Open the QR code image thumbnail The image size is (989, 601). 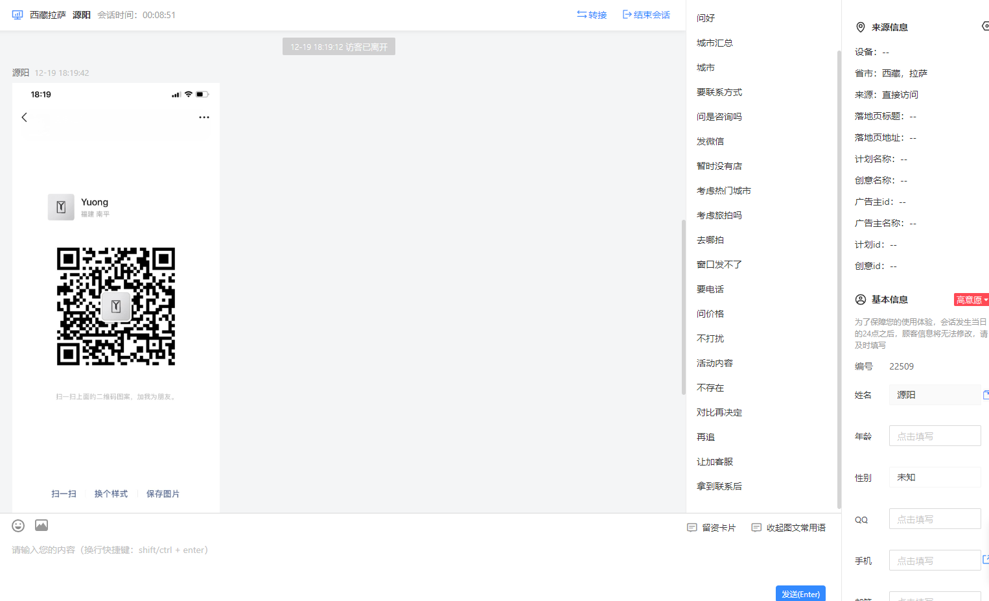116,306
